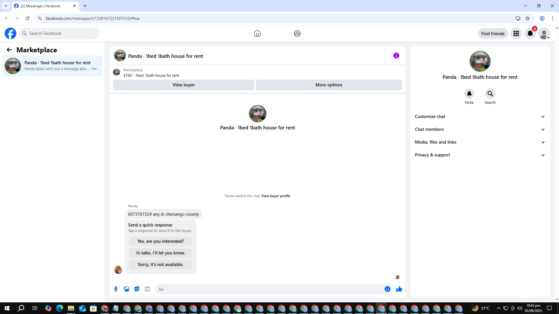Viewport: 559px width, 314px height.
Task: Focus the Search Facebook field
Action: tap(59, 33)
